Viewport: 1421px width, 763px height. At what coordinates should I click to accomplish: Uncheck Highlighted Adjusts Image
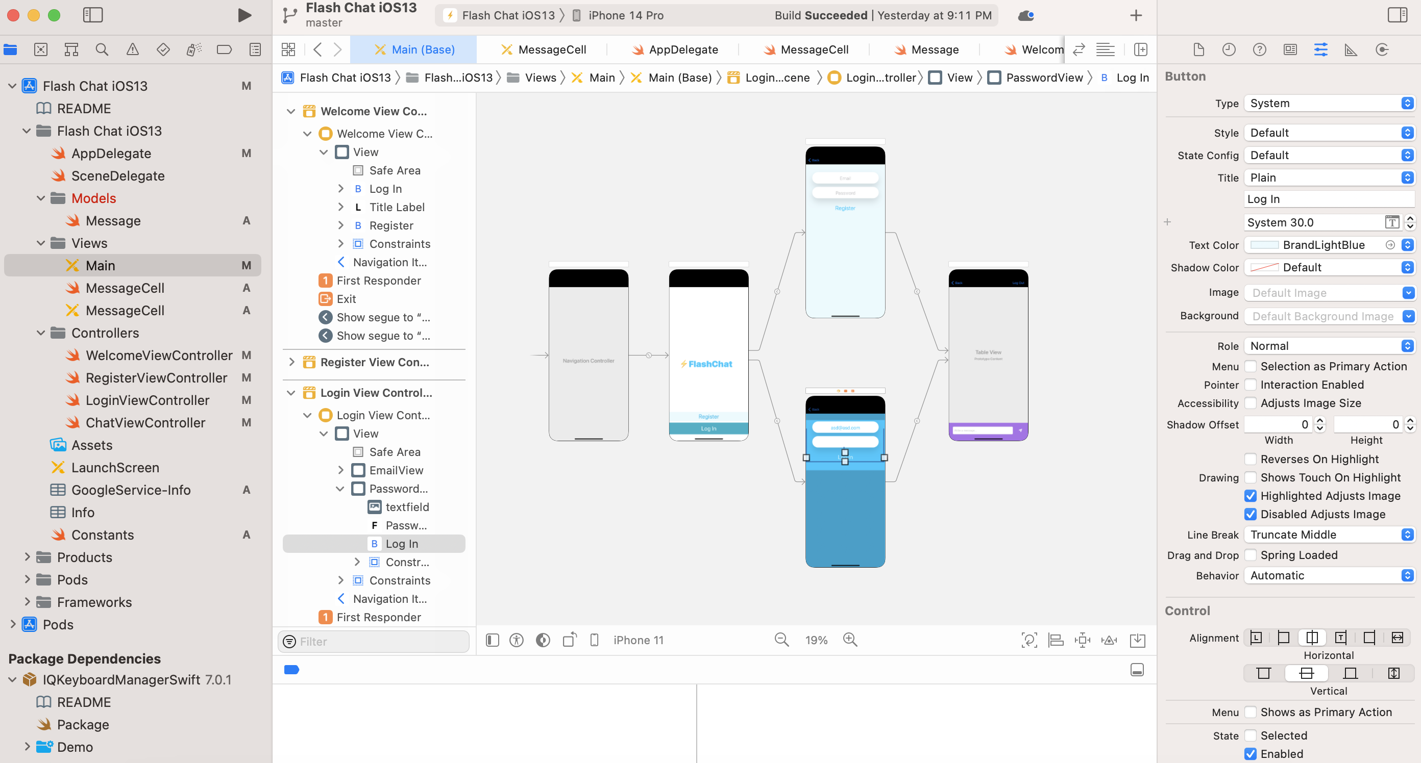click(1251, 496)
